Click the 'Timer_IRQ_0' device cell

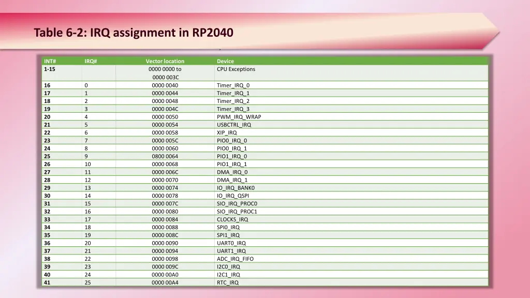pos(233,85)
